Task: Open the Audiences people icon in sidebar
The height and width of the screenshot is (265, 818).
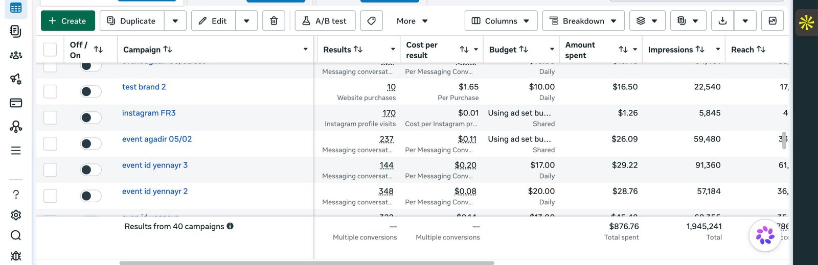Action: [x=16, y=55]
